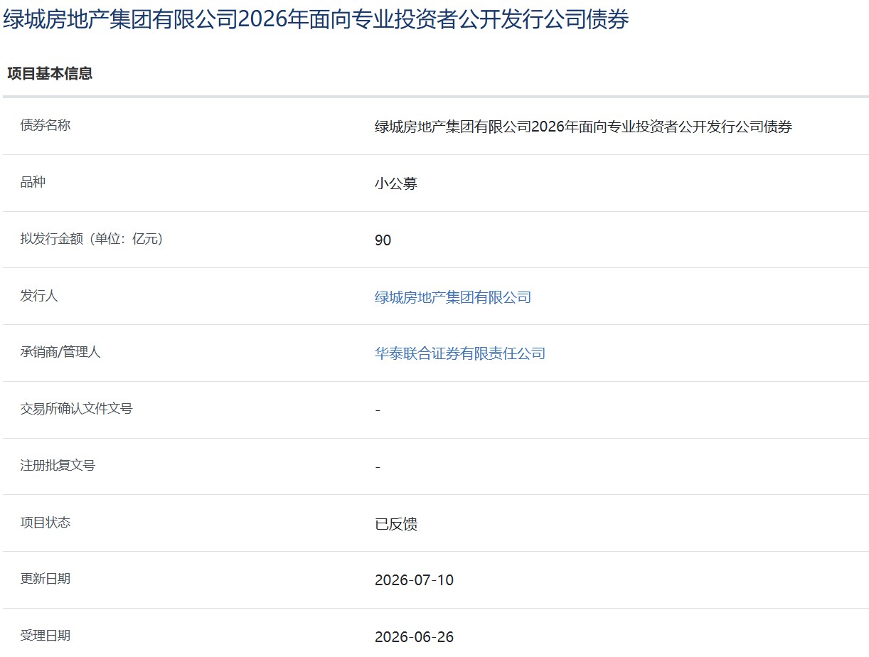Click the 项目状态 row label

(46, 522)
